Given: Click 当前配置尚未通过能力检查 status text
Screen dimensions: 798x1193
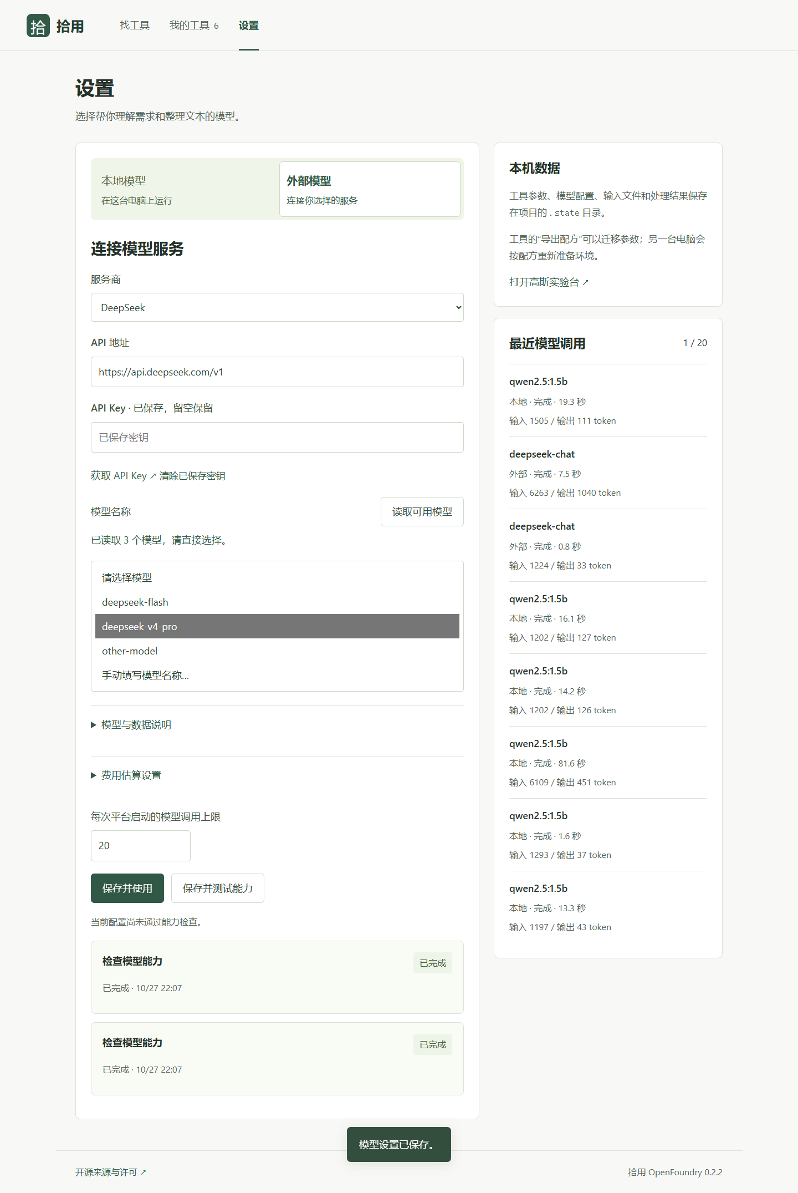Looking at the screenshot, I should tap(148, 922).
